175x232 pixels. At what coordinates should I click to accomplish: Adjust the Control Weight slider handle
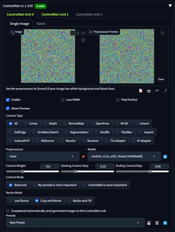click(x=23, y=172)
